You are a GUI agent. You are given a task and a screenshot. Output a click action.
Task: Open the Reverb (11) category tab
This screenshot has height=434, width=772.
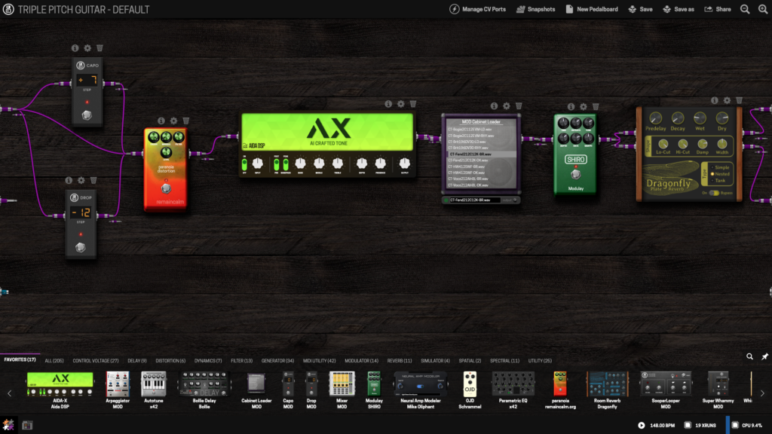[x=400, y=361]
